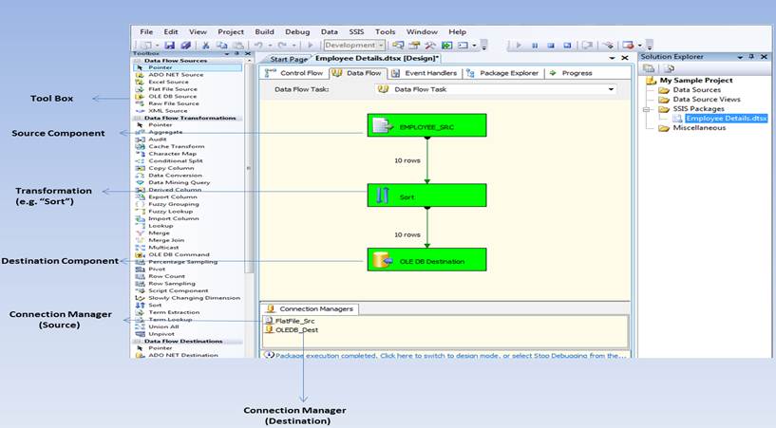Select Fuzzy Grouping transformation
Viewport: 776px width, 428px height.
click(x=174, y=204)
